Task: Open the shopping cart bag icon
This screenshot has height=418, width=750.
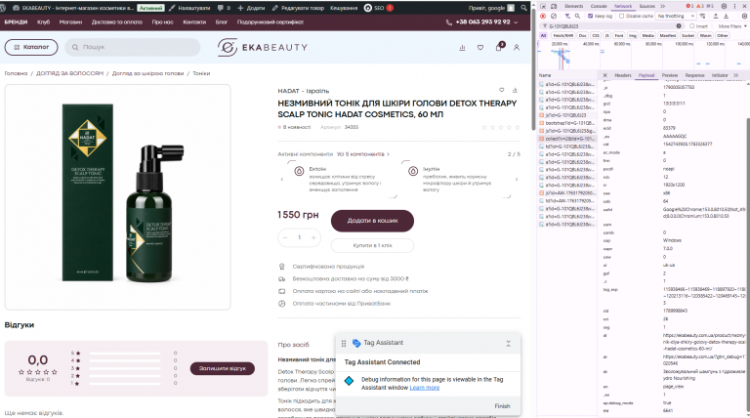Action: [499, 47]
